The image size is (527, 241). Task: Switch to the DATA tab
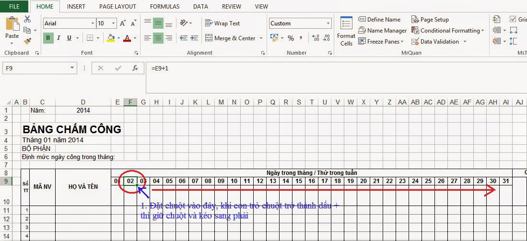(x=200, y=6)
